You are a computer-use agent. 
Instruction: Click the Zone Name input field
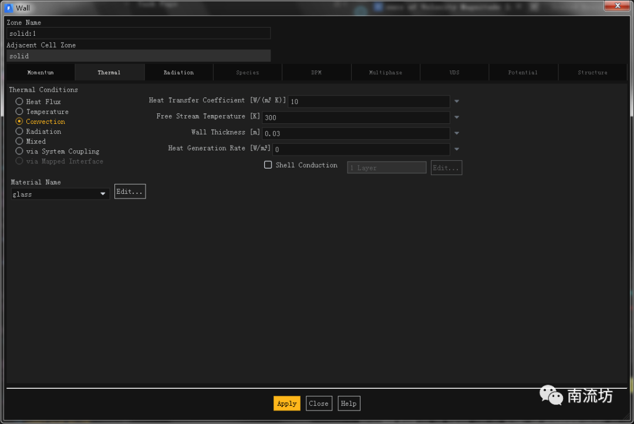pyautogui.click(x=139, y=33)
